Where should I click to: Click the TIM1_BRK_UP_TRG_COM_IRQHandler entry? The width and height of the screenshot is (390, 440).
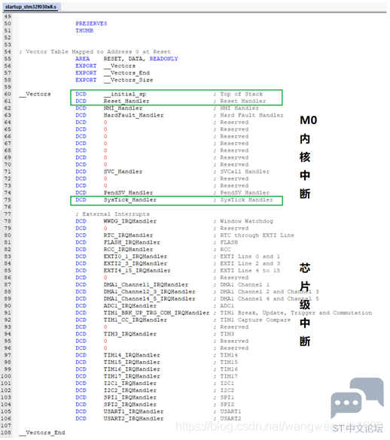[x=157, y=313]
